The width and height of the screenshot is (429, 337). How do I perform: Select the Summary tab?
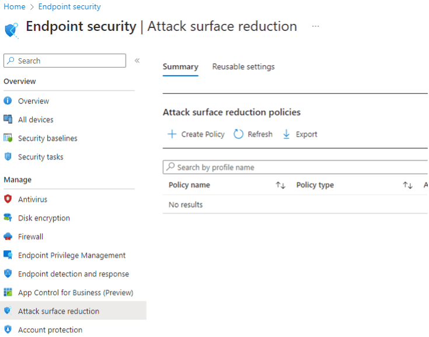[x=180, y=66]
